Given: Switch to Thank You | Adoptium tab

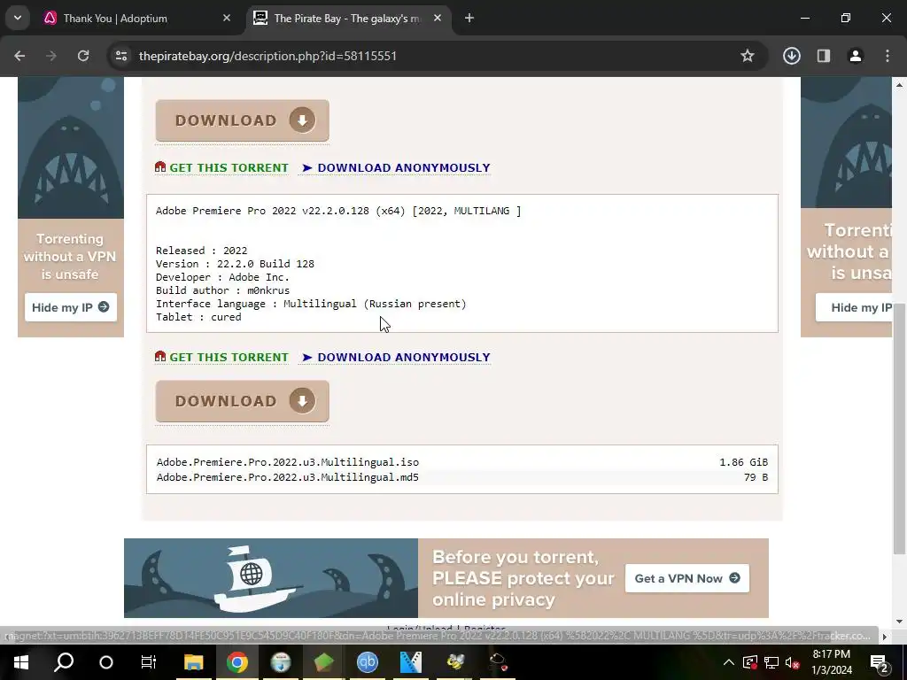Looking at the screenshot, I should pos(137,19).
